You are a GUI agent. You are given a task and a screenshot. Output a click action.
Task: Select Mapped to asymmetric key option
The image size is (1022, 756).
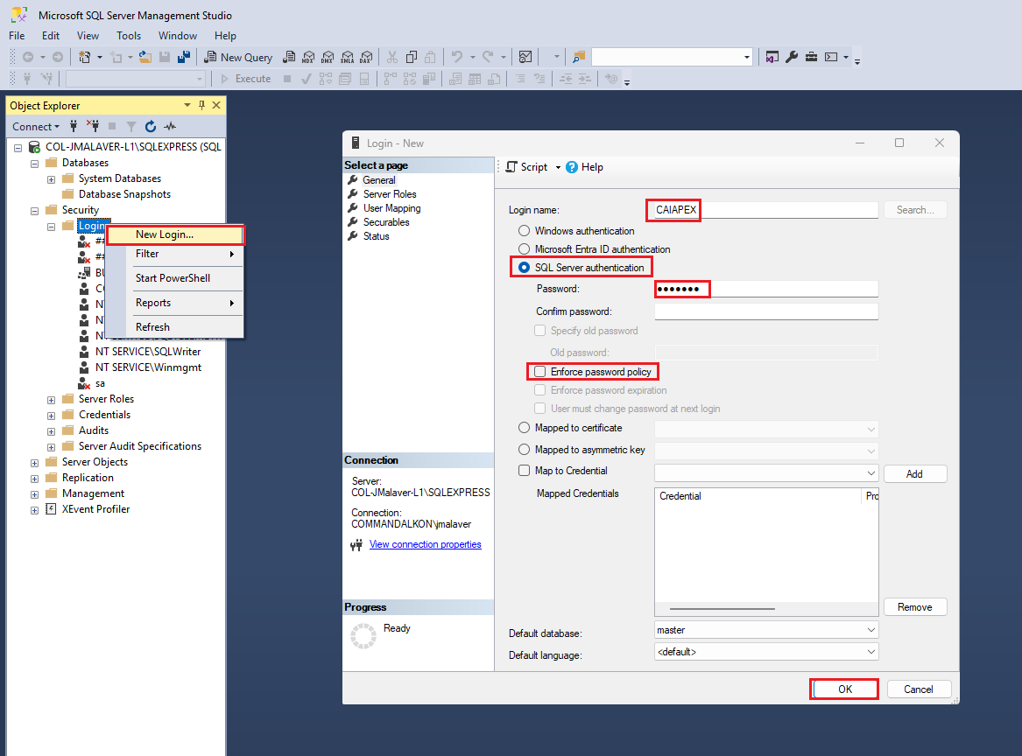(x=524, y=450)
